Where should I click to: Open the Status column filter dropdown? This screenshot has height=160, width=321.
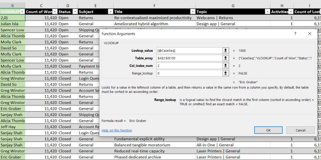pyautogui.click(x=75, y=12)
